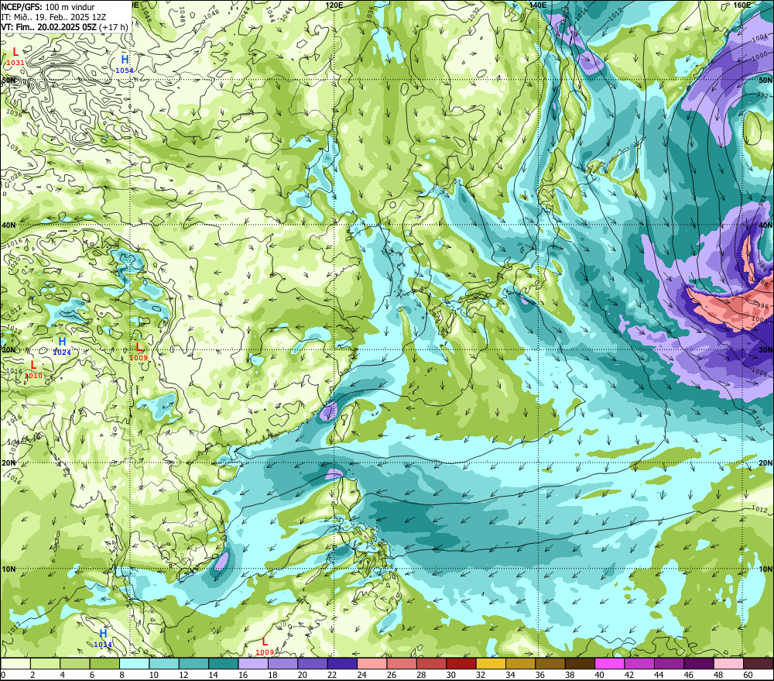Viewport: 774px width, 681px height.
Task: Click legend value label '24'
Action: (x=361, y=675)
